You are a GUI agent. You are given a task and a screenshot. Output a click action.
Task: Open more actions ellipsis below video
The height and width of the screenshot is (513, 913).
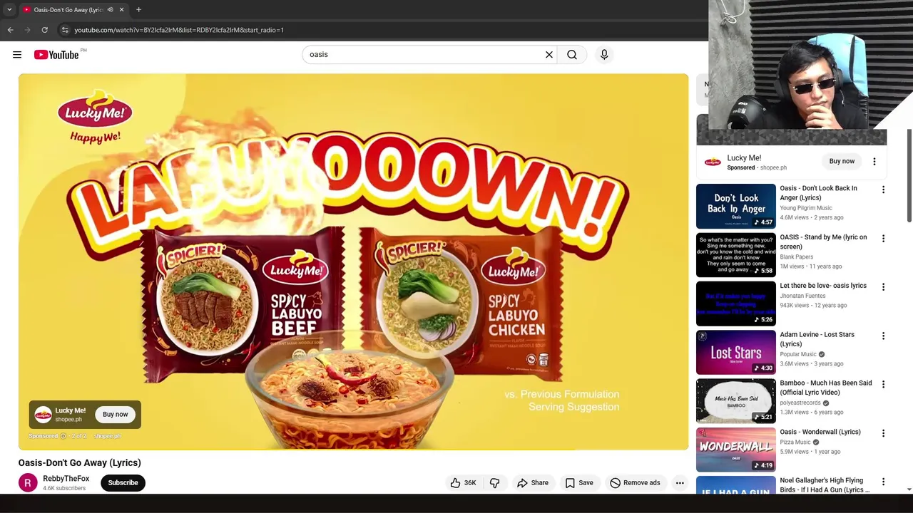tap(680, 483)
